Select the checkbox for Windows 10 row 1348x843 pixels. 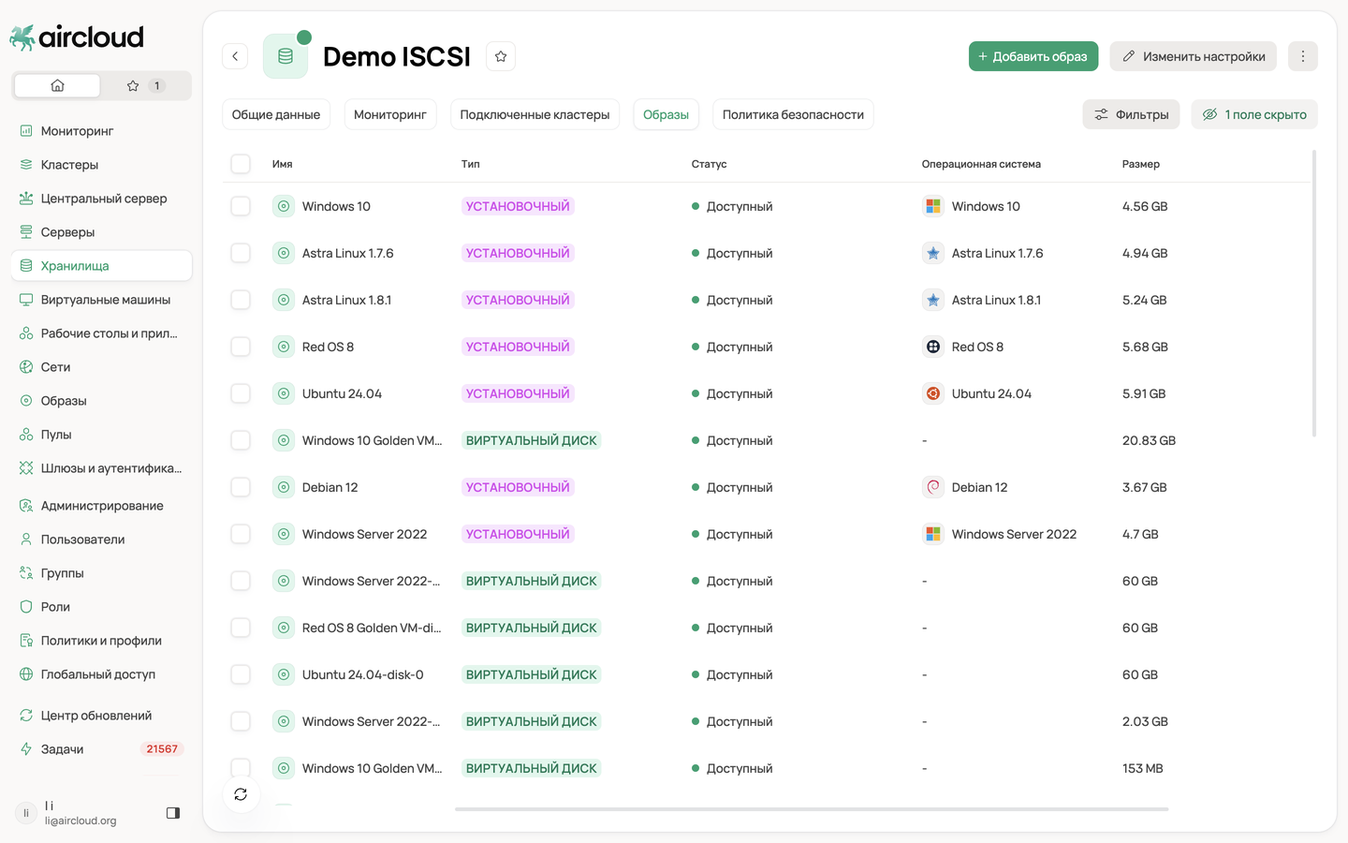241,206
